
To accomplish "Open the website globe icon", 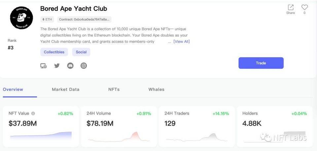I will (x=44, y=66).
